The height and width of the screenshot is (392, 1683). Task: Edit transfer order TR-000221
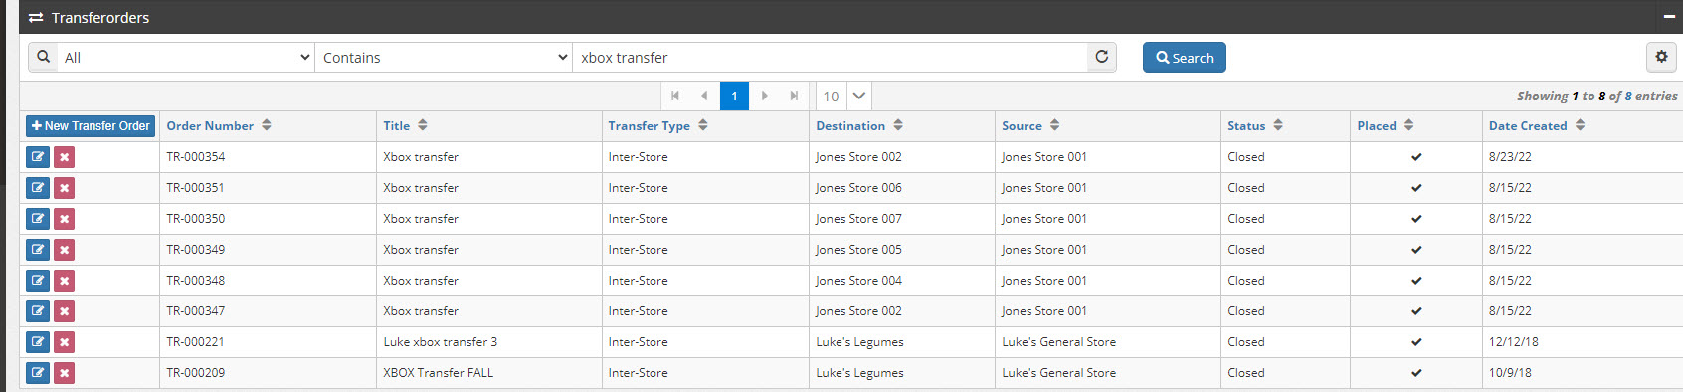[x=38, y=342]
